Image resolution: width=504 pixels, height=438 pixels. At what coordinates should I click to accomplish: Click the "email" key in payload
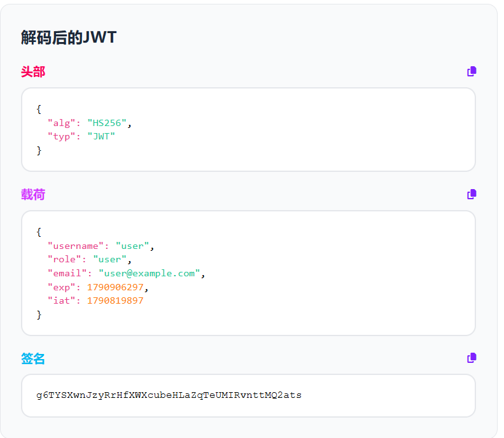tap(67, 273)
